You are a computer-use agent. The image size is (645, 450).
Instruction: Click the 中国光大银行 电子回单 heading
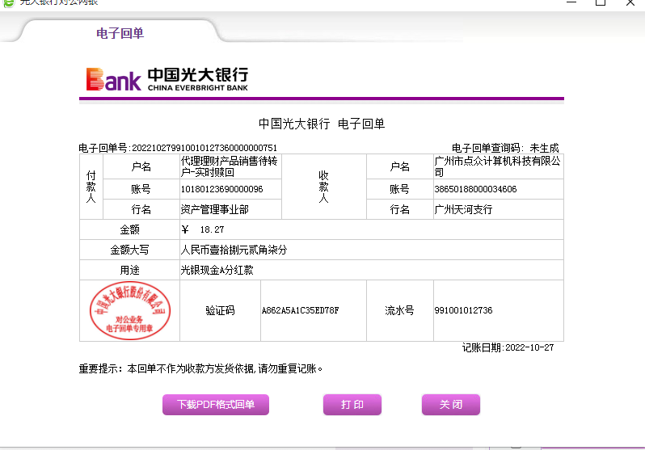click(x=322, y=124)
